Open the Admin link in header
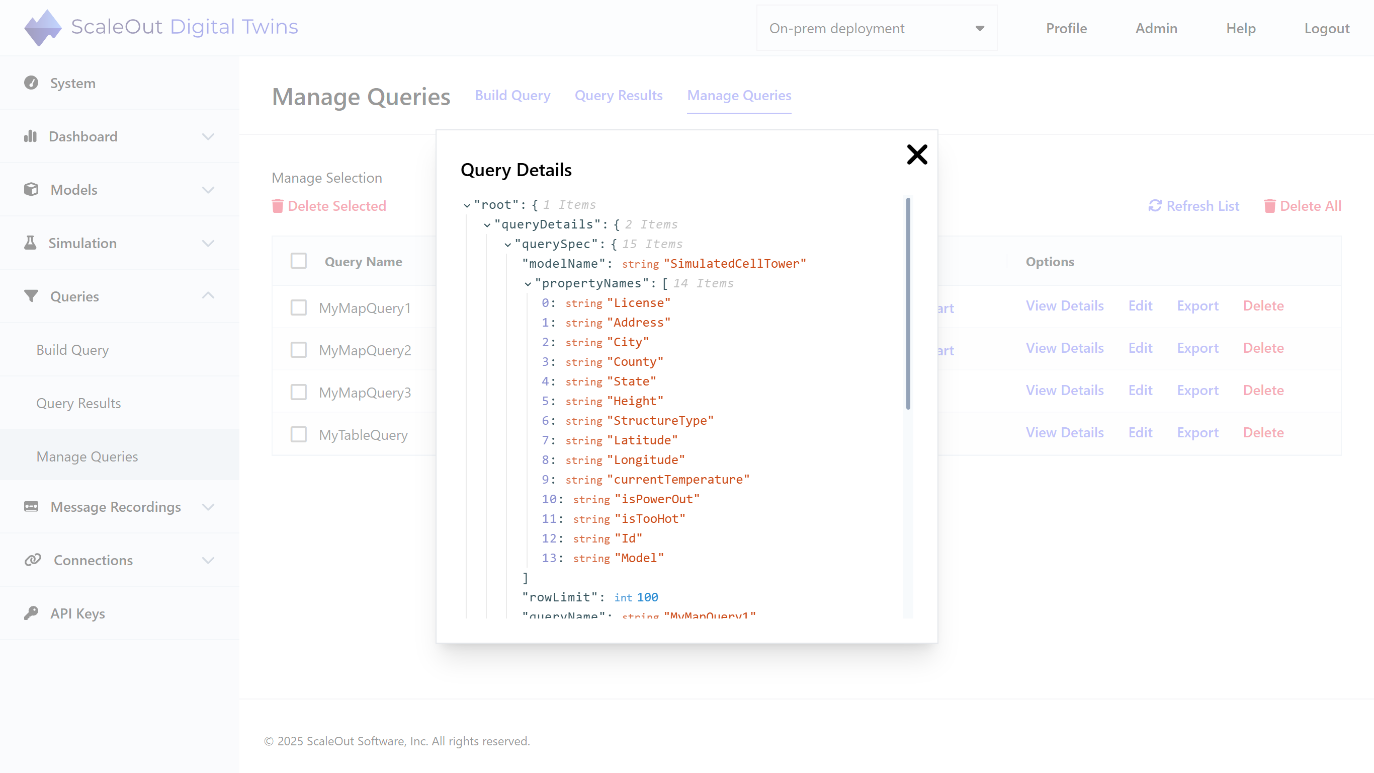The height and width of the screenshot is (773, 1374). tap(1156, 28)
